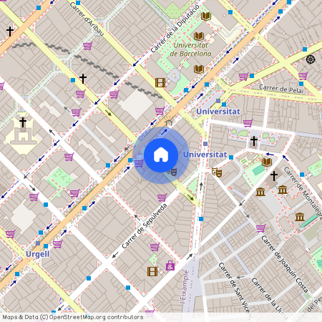Select the shopping cart under the wheel icon
This screenshot has height=322, width=322.
tap(303, 76)
